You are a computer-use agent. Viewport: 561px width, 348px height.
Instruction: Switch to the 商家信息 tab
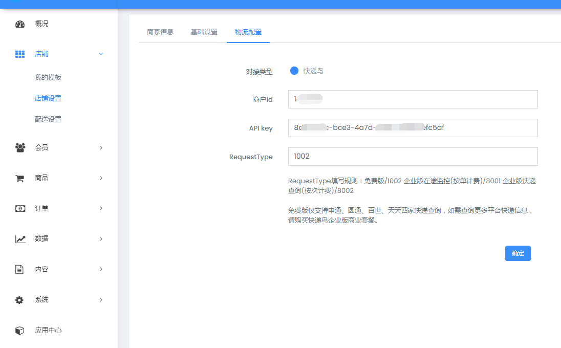[160, 32]
